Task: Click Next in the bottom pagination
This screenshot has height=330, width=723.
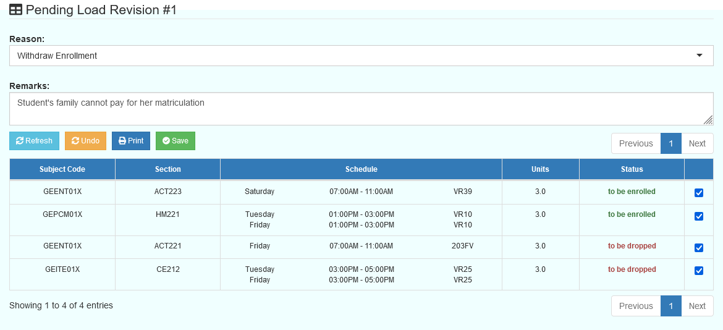Action: point(697,306)
